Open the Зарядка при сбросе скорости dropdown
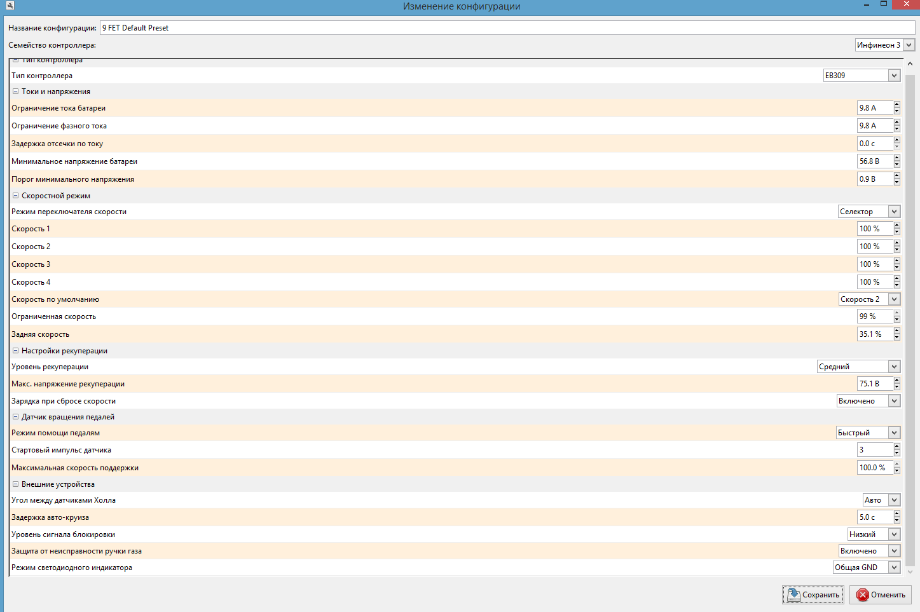The image size is (920, 612). coord(894,401)
